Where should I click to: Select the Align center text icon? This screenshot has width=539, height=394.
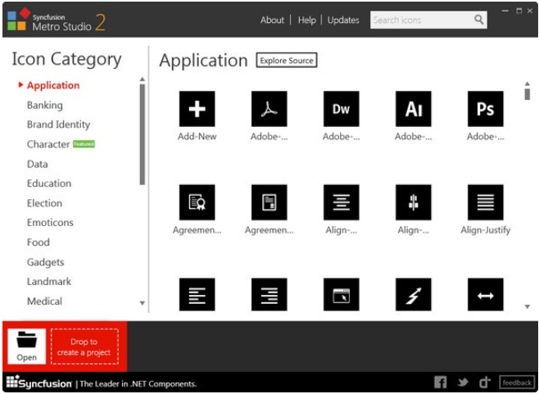[342, 202]
